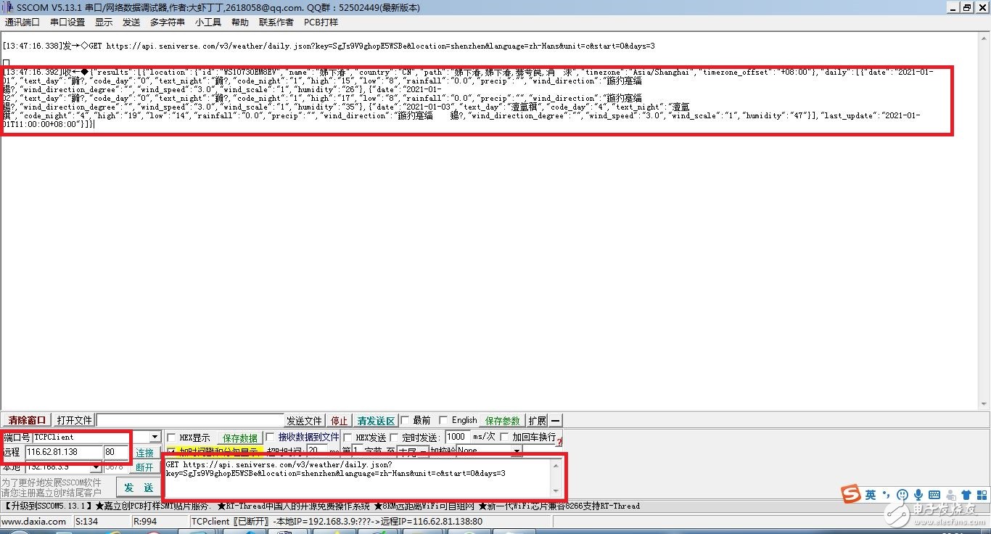This screenshot has width=991, height=534.
Task: Open the Sogou emoji smiley panel
Action: 902,496
